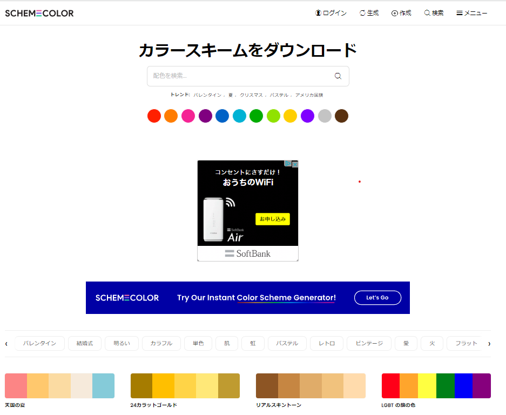Click the ad info icon on SoftBank ad
The width and height of the screenshot is (506, 415).
(x=288, y=164)
